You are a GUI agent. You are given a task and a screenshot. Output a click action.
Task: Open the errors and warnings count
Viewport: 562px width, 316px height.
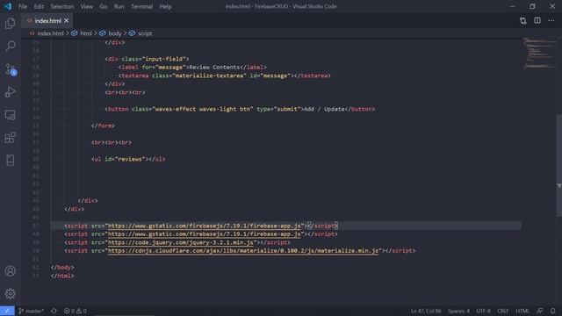(x=75, y=311)
